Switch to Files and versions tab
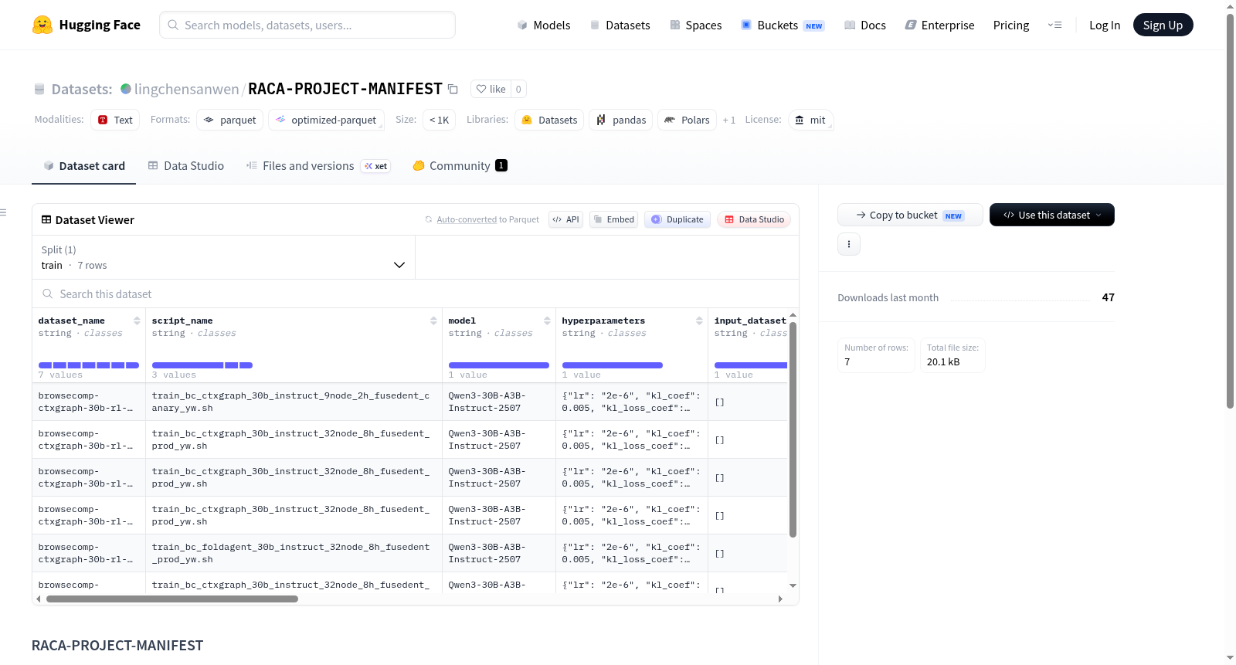The image size is (1236, 665). pyautogui.click(x=318, y=166)
